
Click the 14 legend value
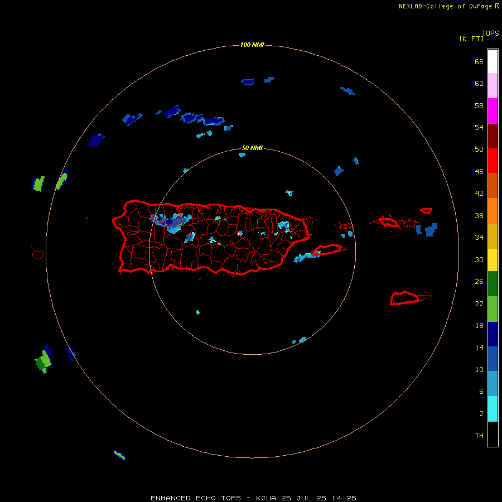479,347
